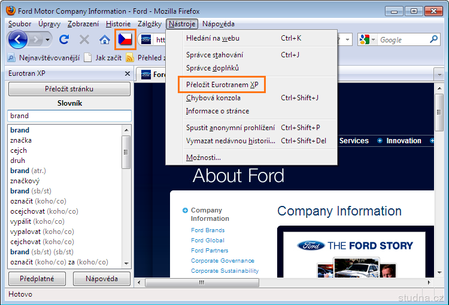Open the Soubor menu
449x305 pixels.
pyautogui.click(x=20, y=24)
